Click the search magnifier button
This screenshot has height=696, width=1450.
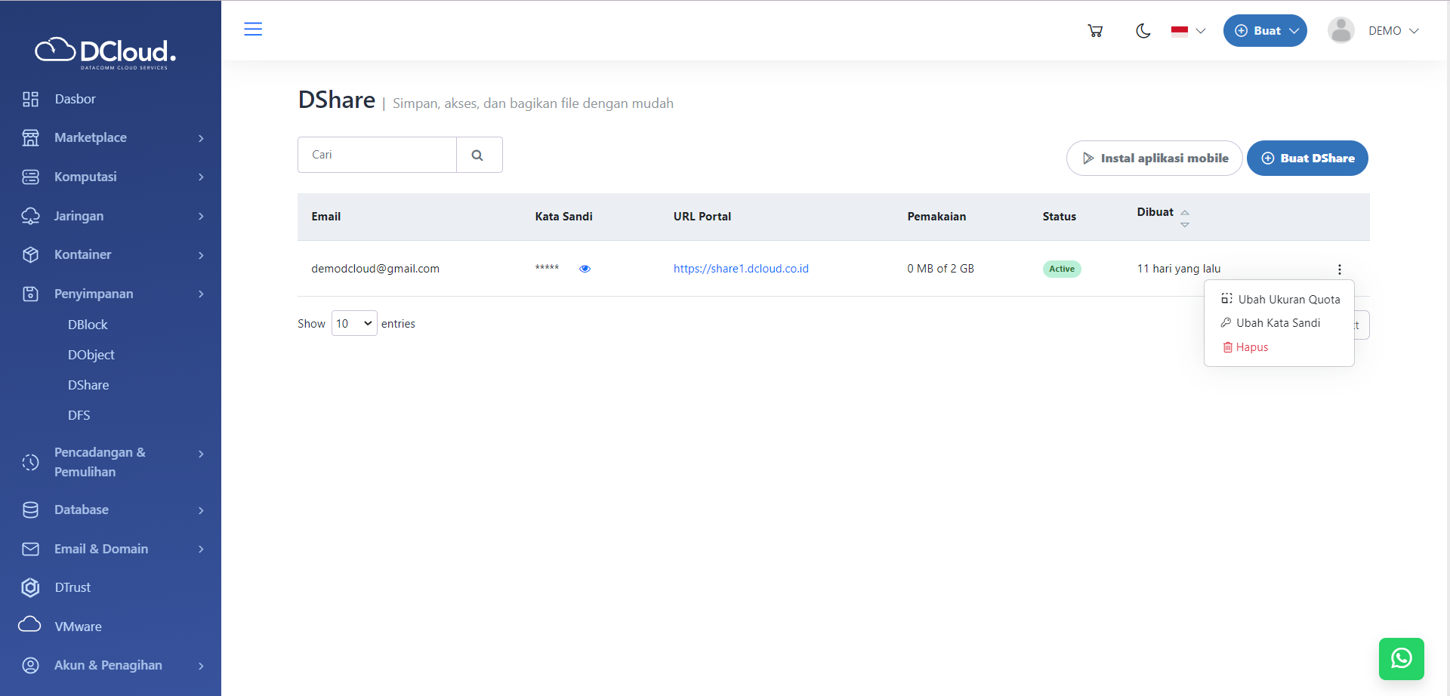pos(478,156)
